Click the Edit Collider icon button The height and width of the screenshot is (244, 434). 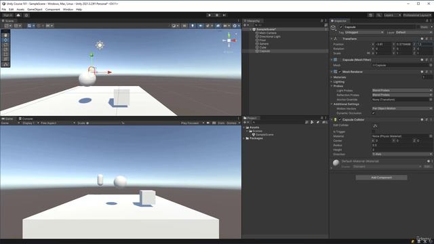click(375, 126)
